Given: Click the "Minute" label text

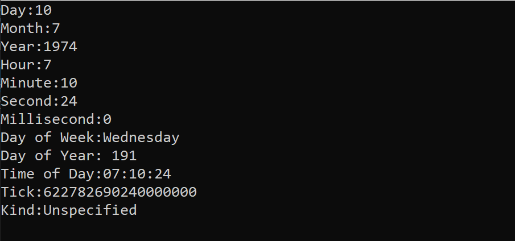Looking at the screenshot, I should click(x=26, y=83).
